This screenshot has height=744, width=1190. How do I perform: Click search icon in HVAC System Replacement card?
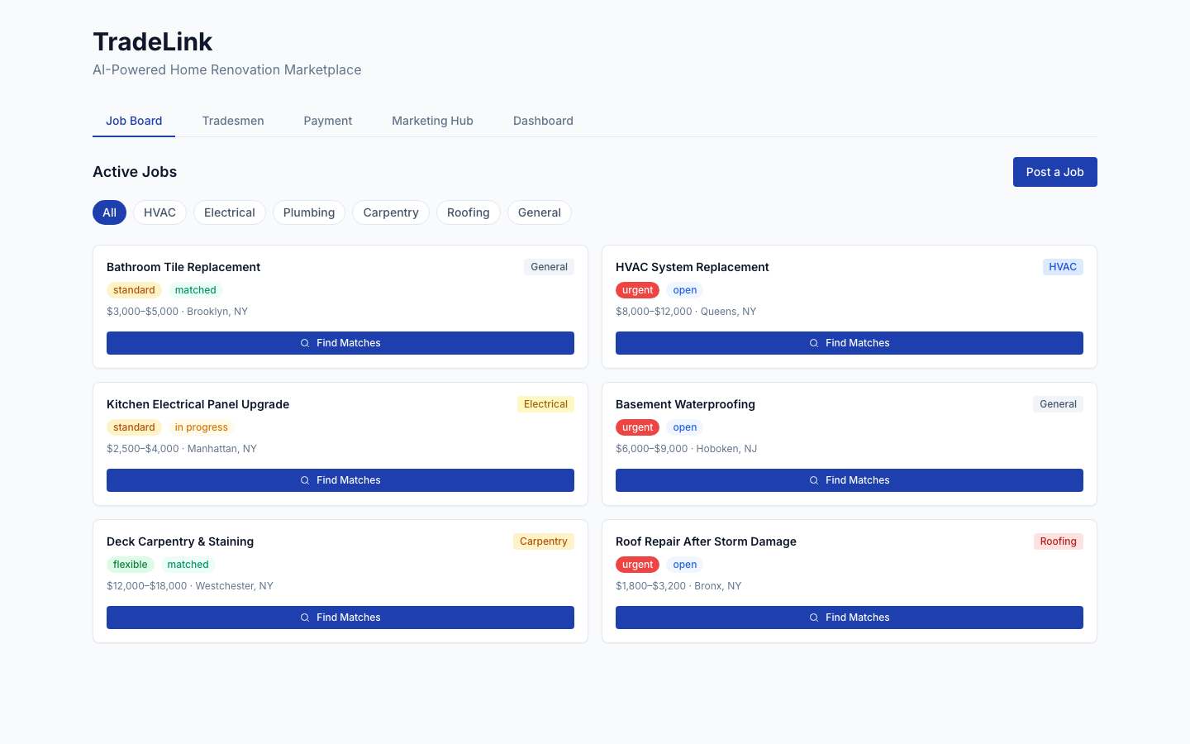(x=814, y=343)
